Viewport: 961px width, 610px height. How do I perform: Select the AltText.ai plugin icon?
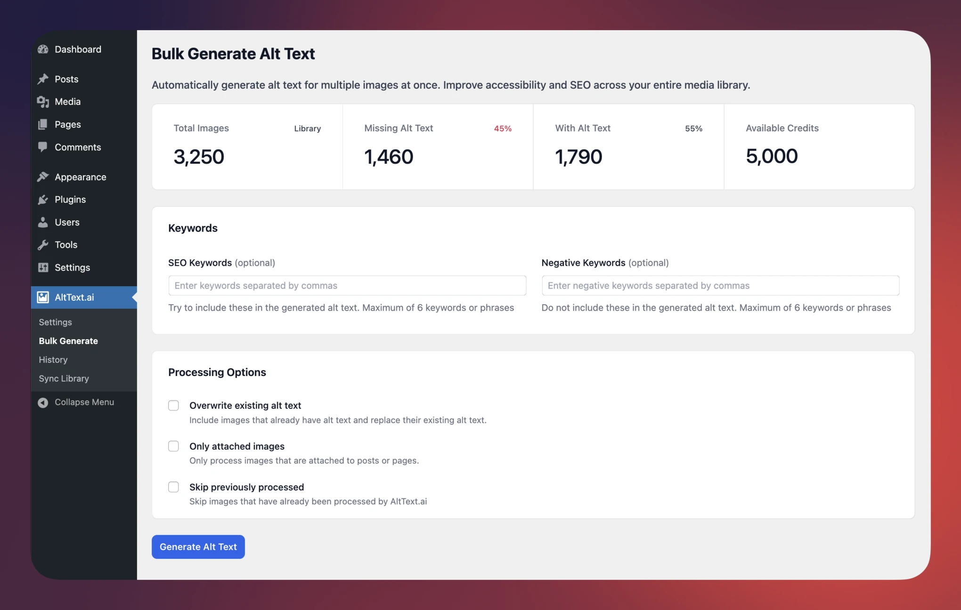tap(43, 297)
